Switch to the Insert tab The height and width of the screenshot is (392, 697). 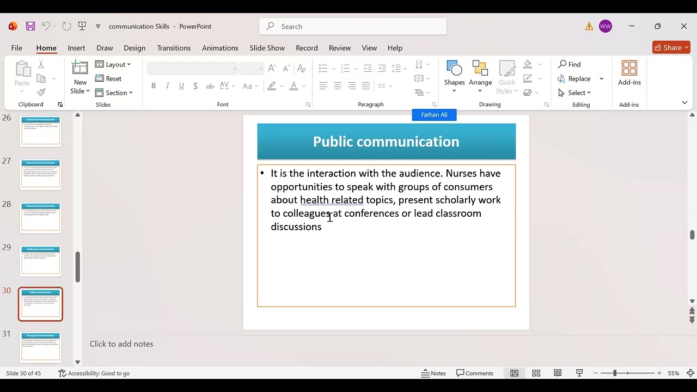[76, 48]
